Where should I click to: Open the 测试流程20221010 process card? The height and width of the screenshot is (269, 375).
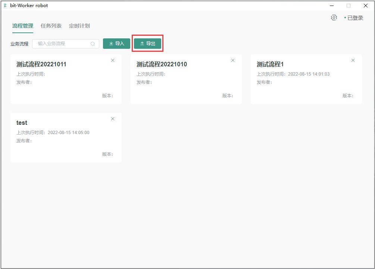point(162,64)
